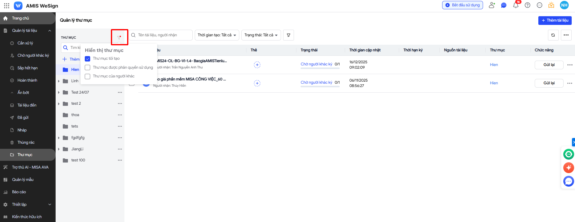
Task: Expand the 'Test 24/07' folder arrow
Action: point(59,92)
